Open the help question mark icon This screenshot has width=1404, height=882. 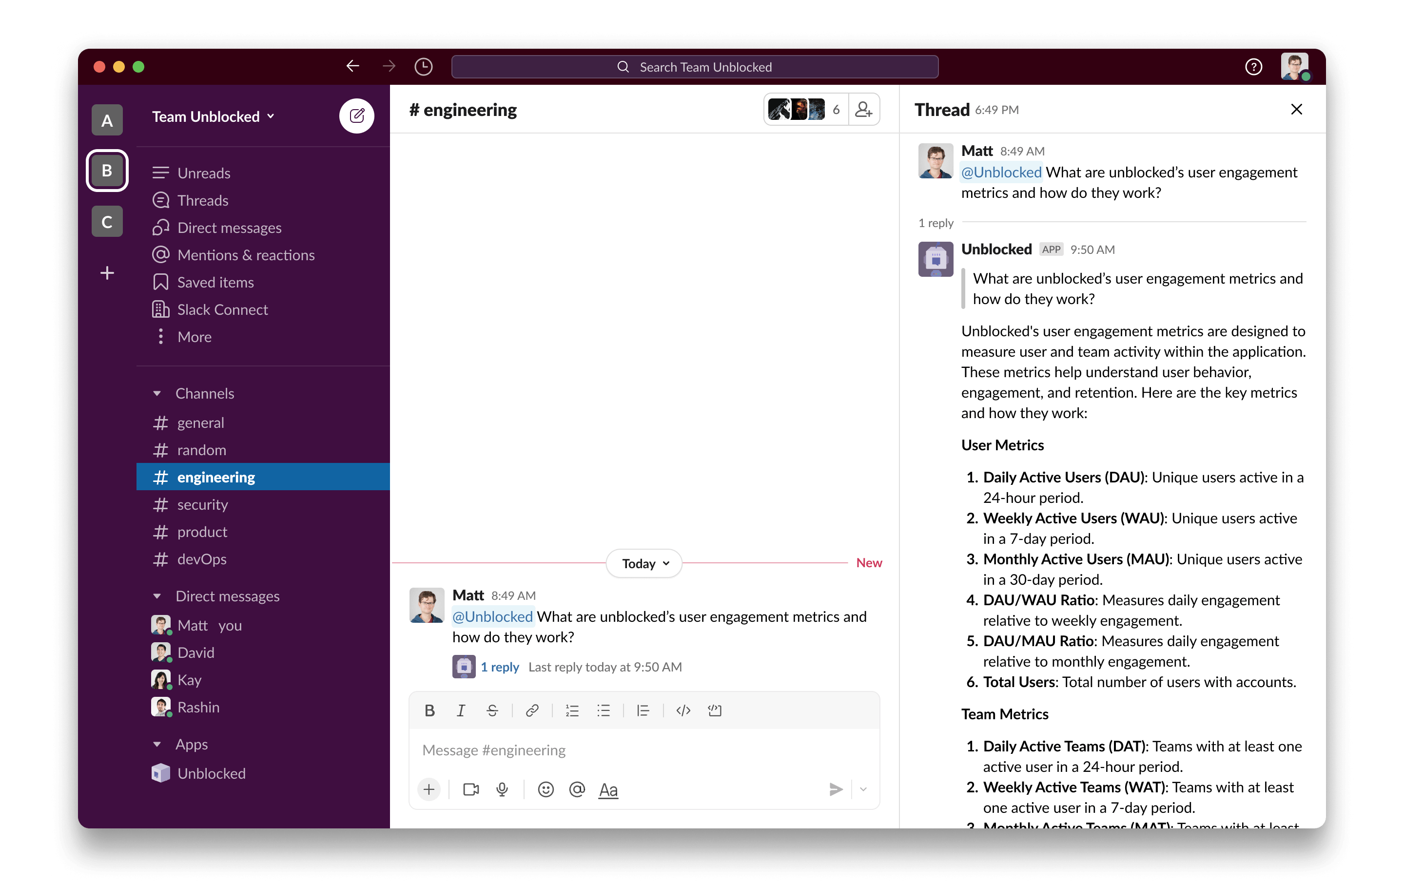[1253, 66]
